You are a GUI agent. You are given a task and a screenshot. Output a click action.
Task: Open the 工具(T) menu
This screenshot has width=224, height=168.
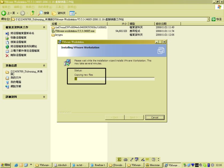coord(60,7)
